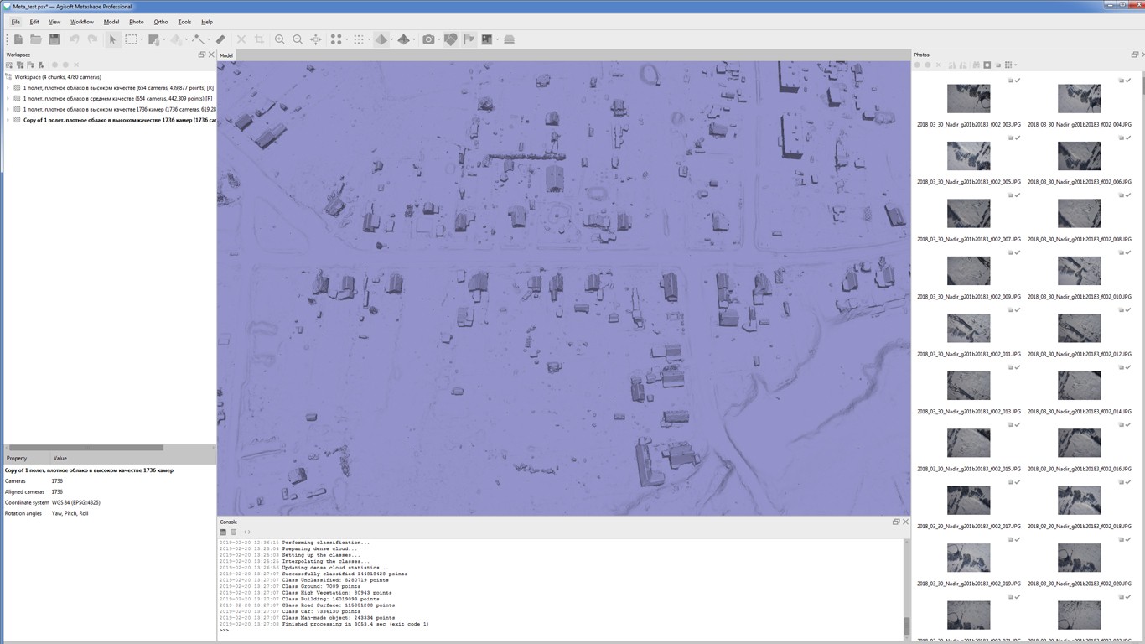The height and width of the screenshot is (644, 1145).
Task: Activate the Ruler measurement tool
Action: tap(220, 39)
